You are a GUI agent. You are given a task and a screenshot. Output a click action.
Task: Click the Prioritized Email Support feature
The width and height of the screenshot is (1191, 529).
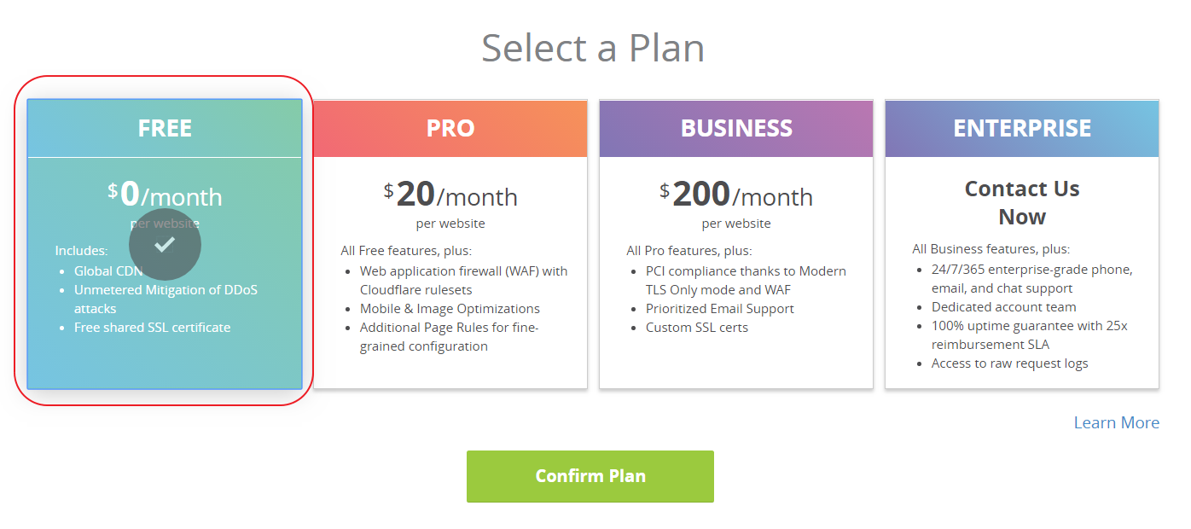(x=719, y=309)
